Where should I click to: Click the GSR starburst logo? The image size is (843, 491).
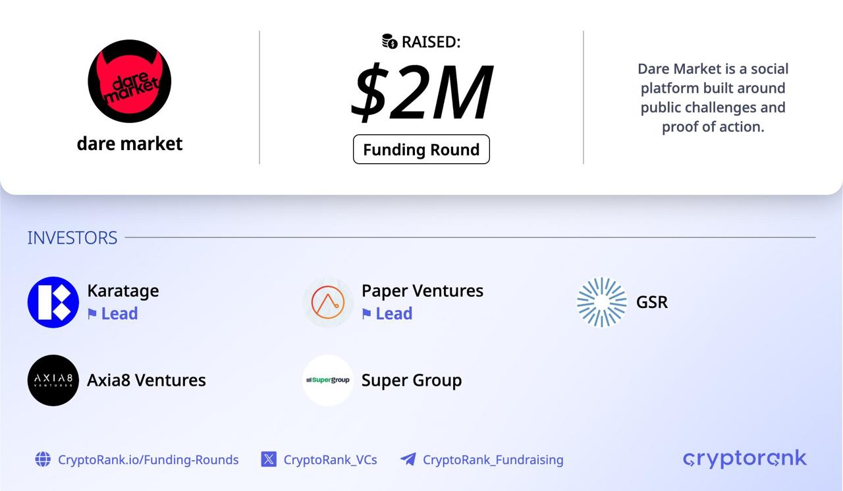[602, 302]
